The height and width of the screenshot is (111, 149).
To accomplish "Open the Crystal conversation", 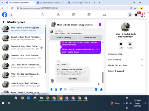I will click(x=22, y=38).
